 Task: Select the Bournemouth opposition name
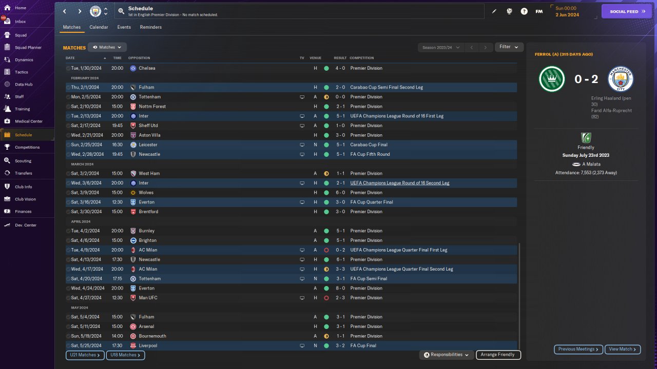[153, 336]
